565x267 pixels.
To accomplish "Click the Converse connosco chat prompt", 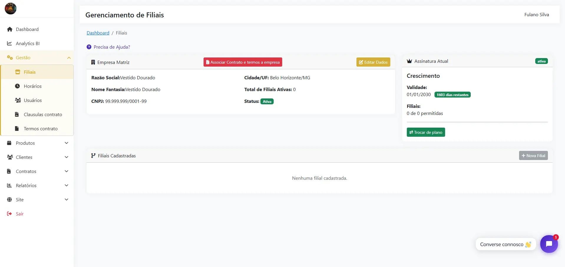I will pyautogui.click(x=505, y=244).
